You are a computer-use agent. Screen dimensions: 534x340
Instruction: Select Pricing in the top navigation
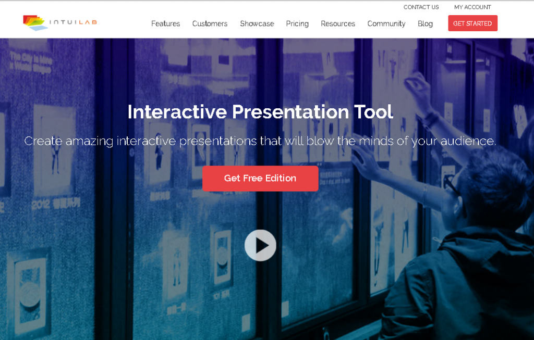297,23
